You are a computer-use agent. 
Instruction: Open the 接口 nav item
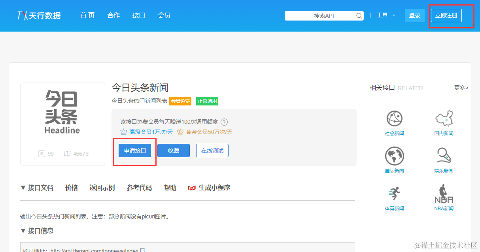click(x=139, y=15)
